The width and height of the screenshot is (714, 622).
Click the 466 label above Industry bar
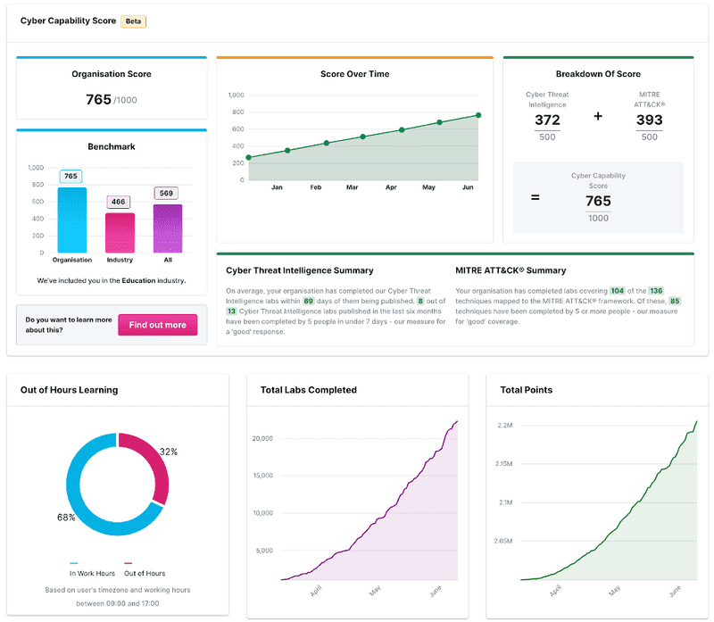point(120,203)
